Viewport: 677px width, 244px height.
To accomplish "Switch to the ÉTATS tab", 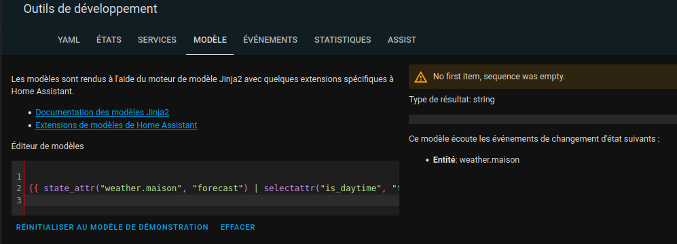I will [109, 40].
